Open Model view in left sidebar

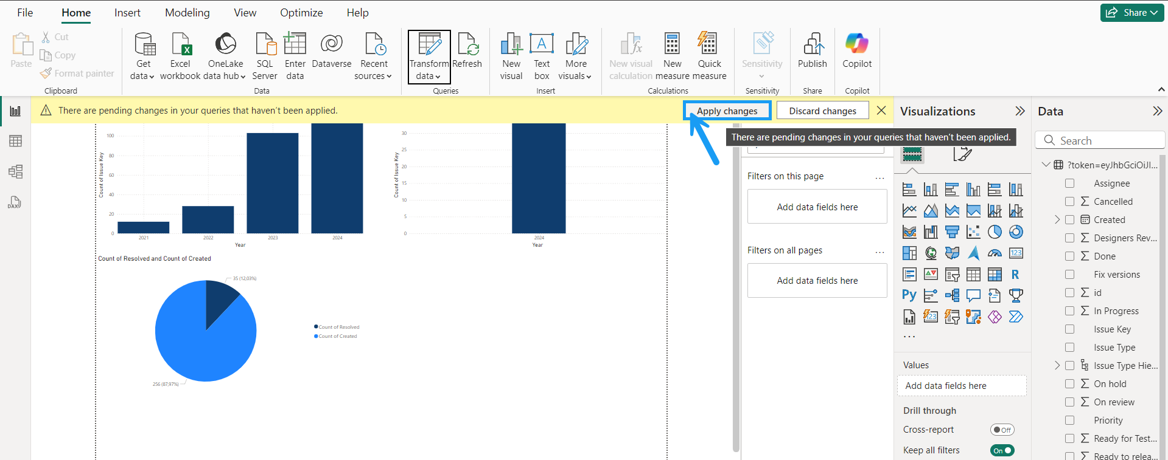pyautogui.click(x=15, y=171)
